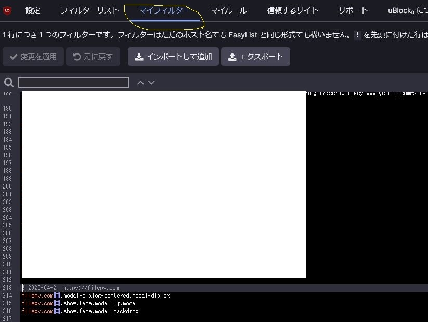
Task: Click the magnifier search icon
Action: [x=8, y=83]
